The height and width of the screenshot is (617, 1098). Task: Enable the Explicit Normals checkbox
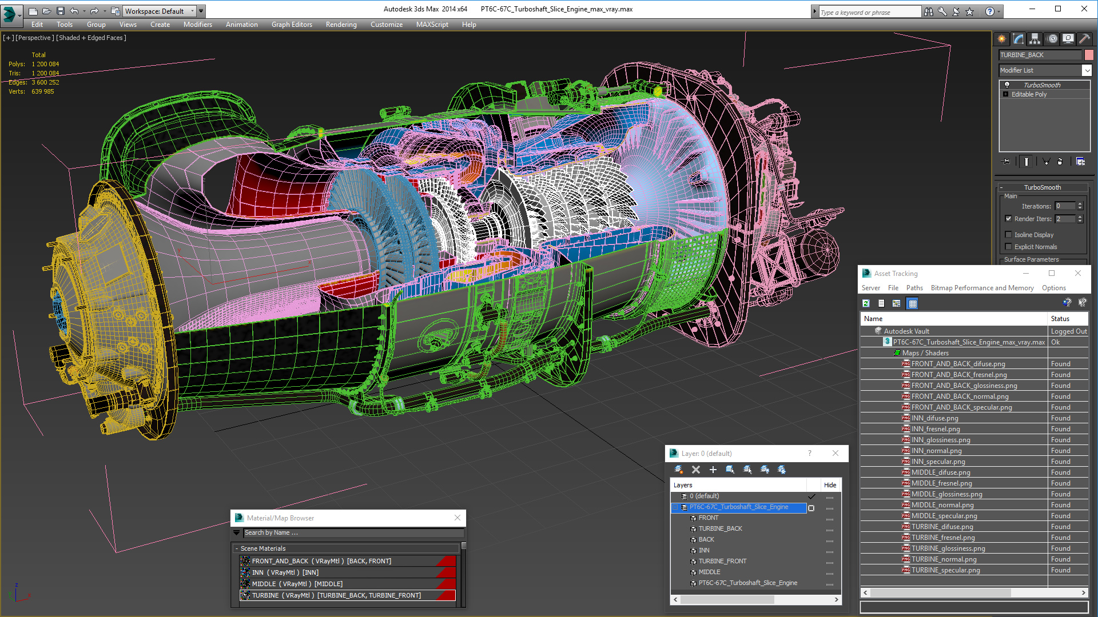click(1009, 247)
